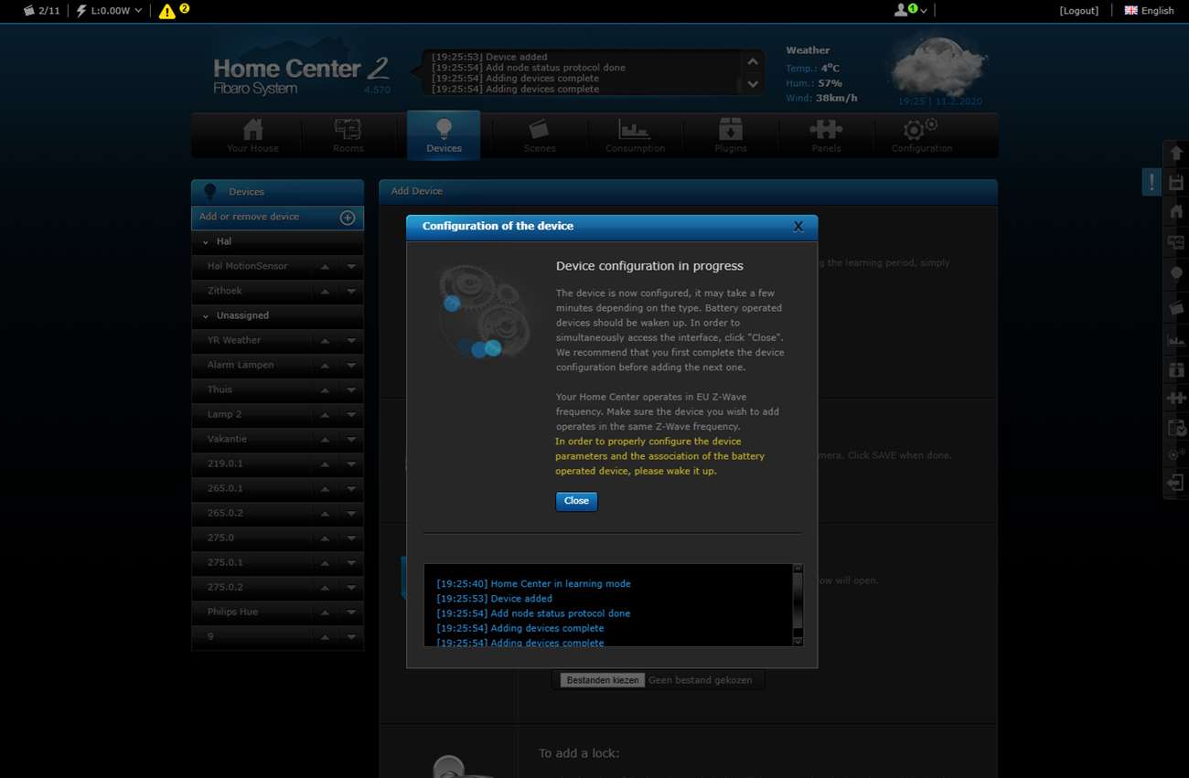The image size is (1189, 778).
Task: Click the down arrow of the header event log
Action: tap(752, 84)
